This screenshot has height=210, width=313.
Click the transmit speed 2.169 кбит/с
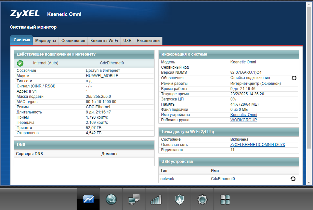coord(97,123)
